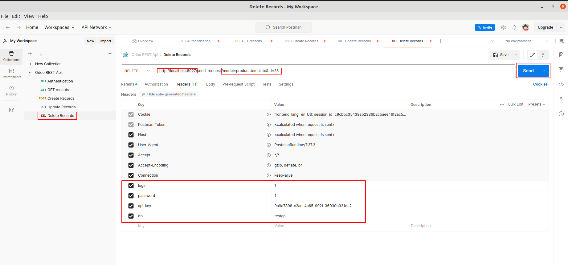
Task: Show info for the User-Agent header
Action: [269, 145]
